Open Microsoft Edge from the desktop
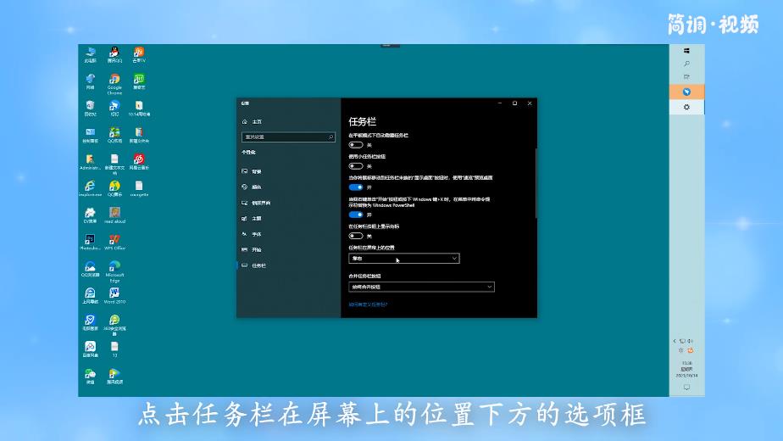 pos(114,268)
